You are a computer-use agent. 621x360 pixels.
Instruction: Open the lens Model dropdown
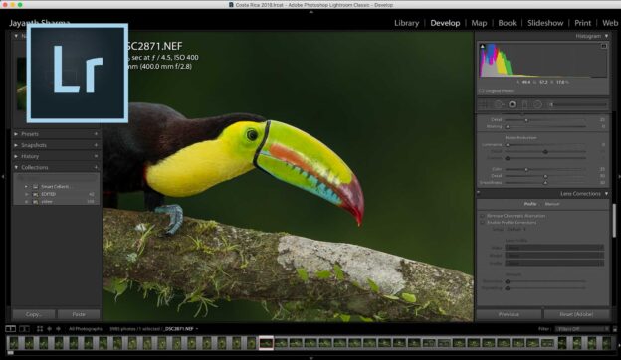[x=554, y=256]
